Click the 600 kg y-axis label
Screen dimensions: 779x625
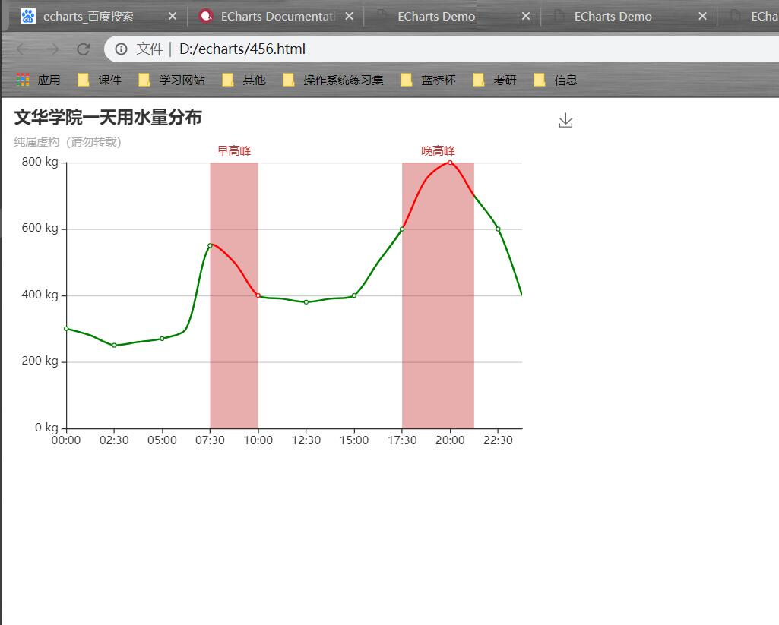40,228
